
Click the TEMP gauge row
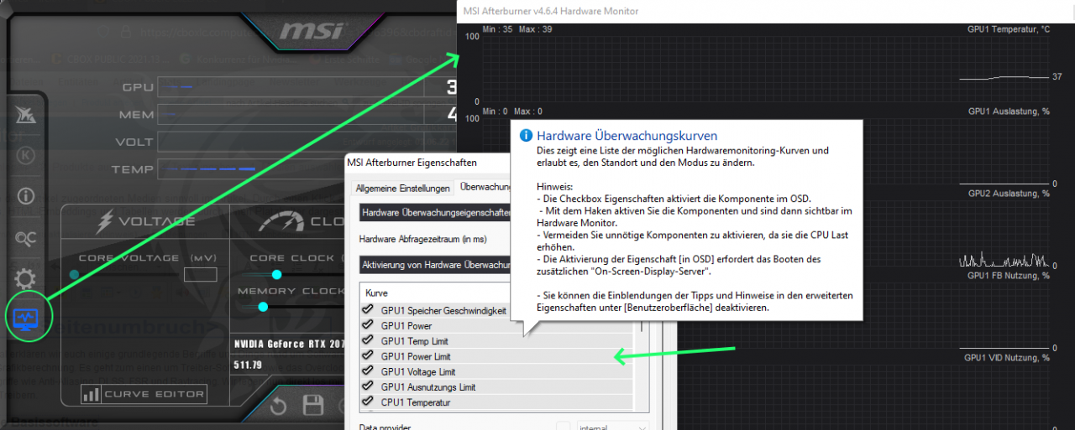[290, 168]
